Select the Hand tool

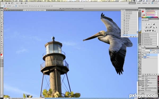point(2,50)
